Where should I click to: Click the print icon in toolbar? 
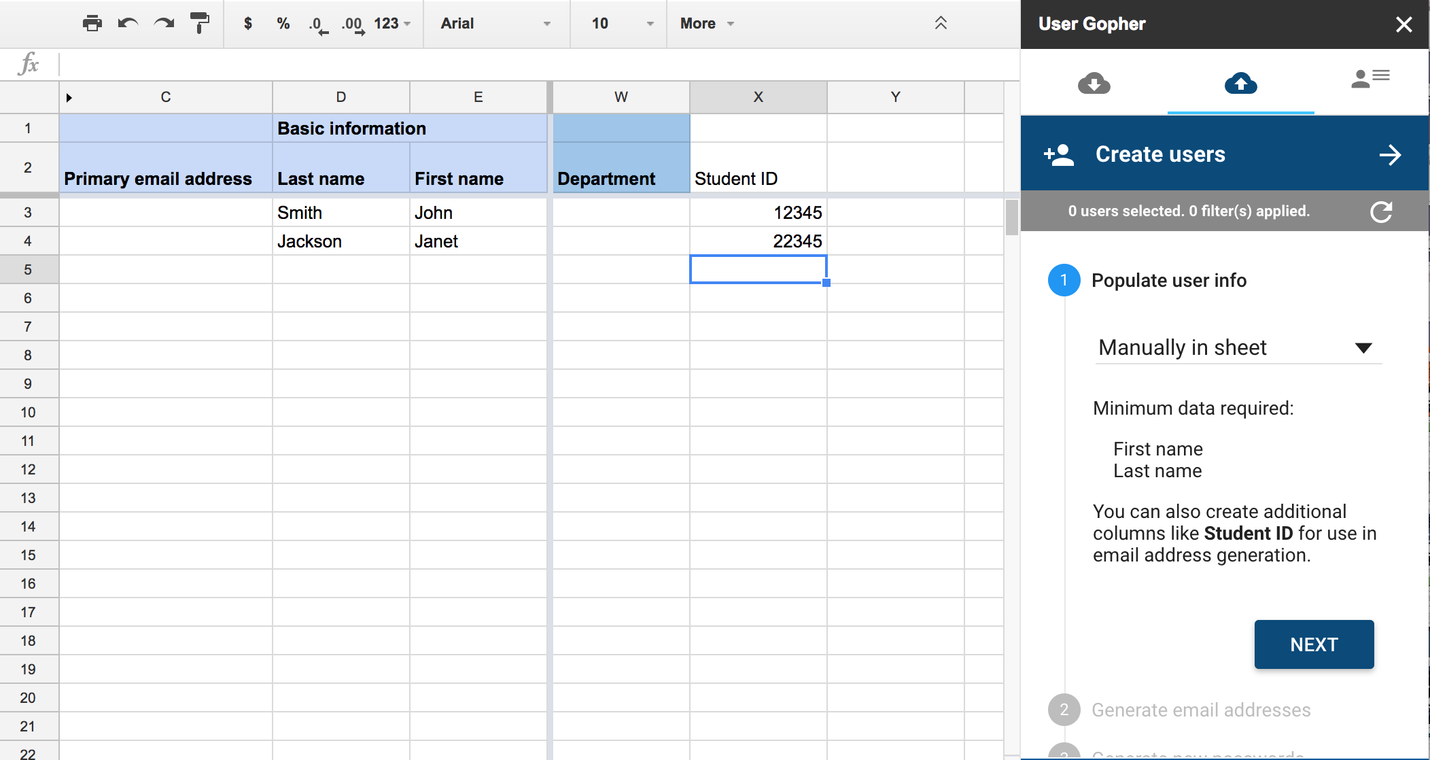[x=92, y=24]
